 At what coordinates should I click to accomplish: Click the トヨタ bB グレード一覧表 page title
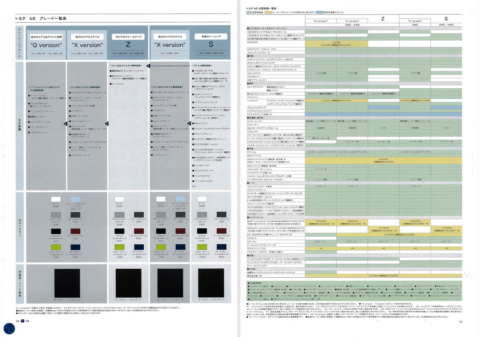click(x=41, y=18)
